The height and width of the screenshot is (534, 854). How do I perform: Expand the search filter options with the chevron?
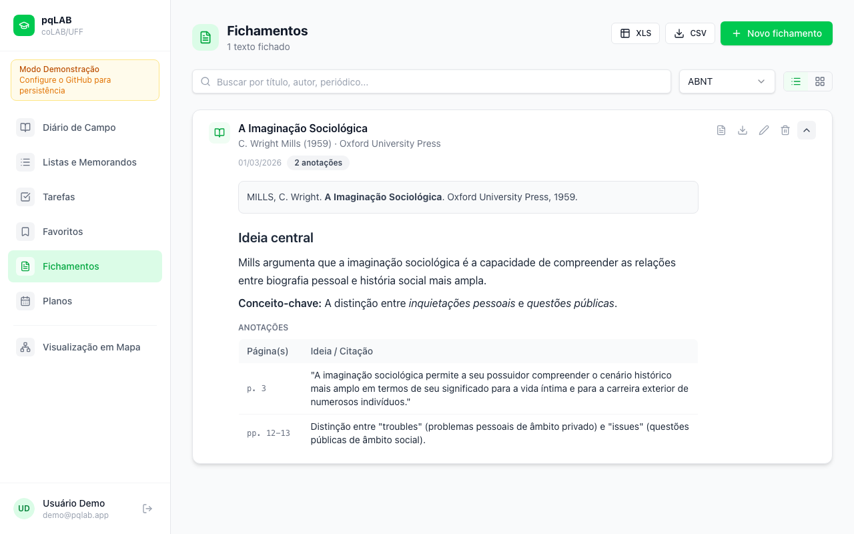coord(761,81)
